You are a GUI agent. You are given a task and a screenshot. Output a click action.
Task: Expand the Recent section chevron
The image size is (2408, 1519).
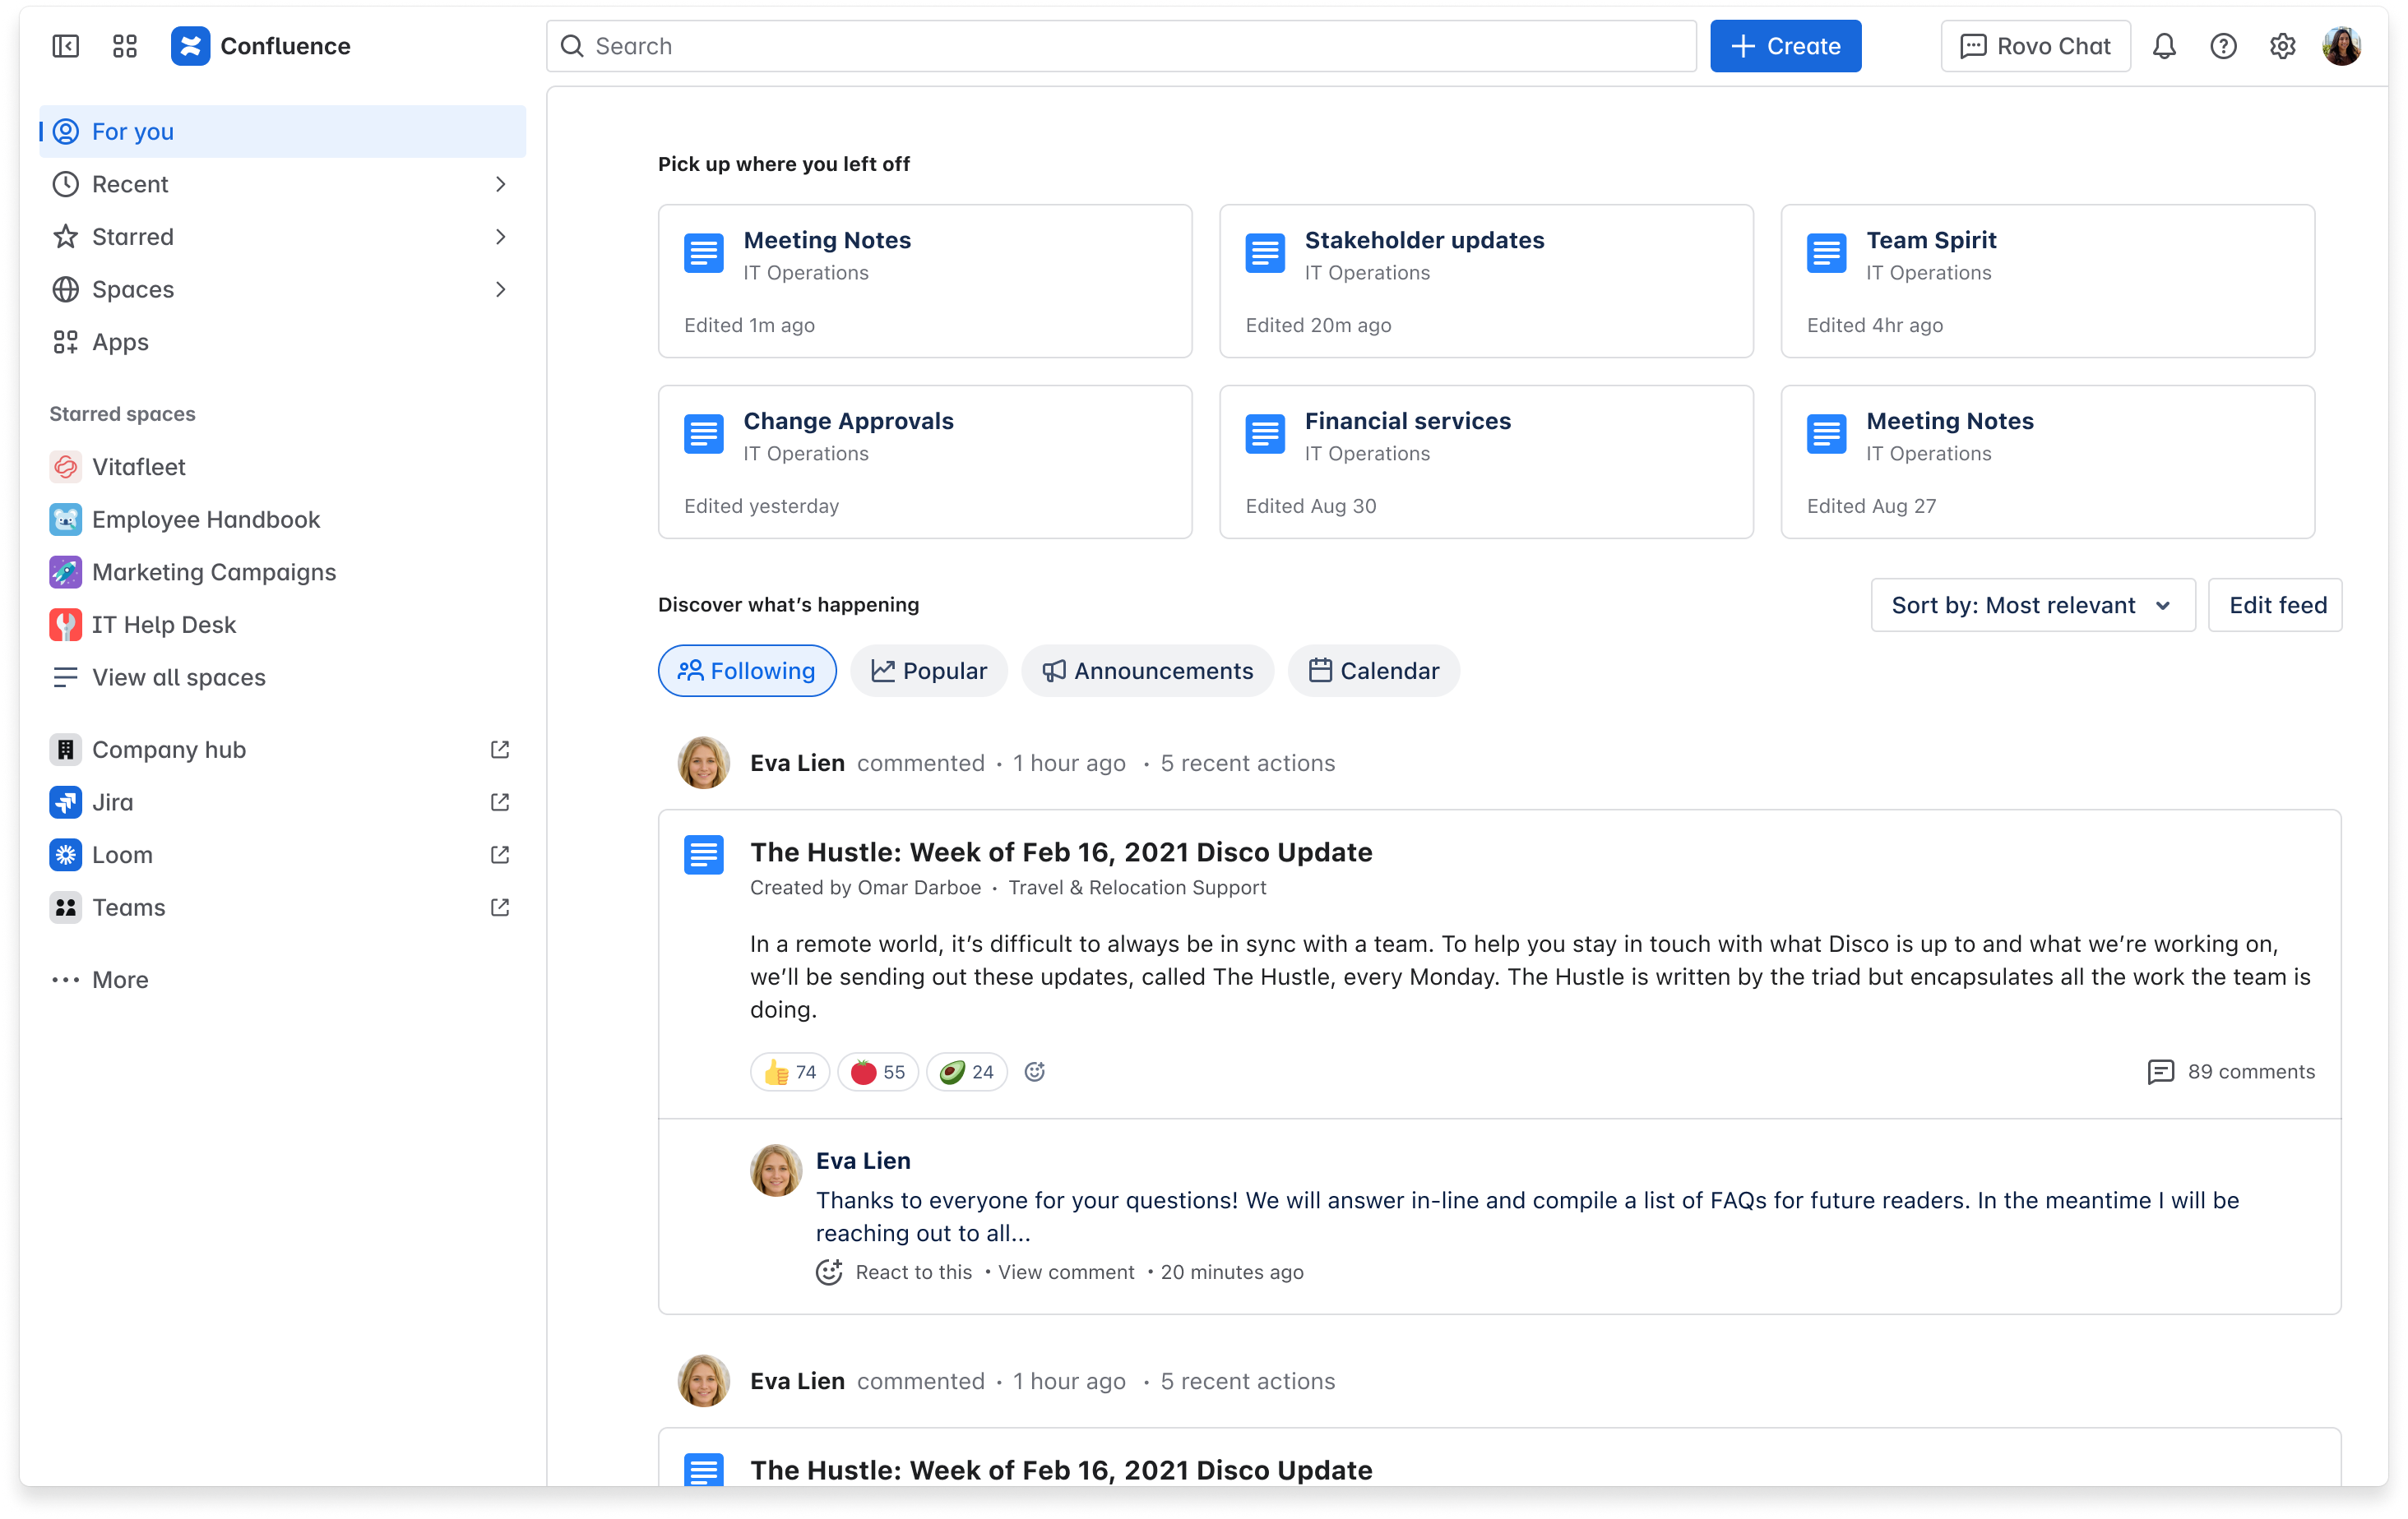tap(500, 184)
